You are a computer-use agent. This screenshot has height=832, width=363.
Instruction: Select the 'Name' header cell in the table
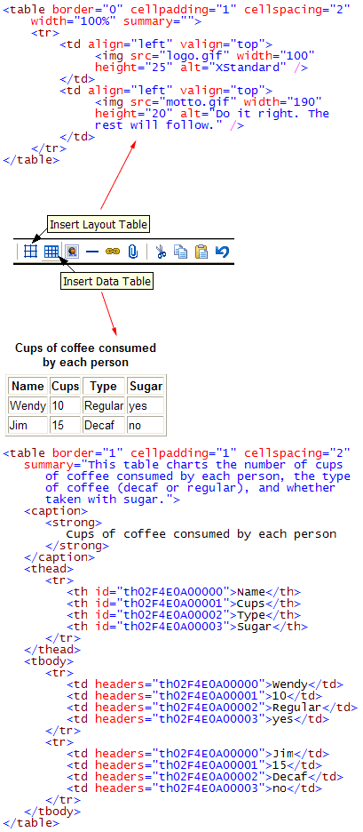tap(28, 387)
